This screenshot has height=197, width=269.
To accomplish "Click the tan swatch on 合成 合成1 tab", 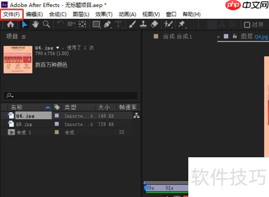I will pos(156,37).
